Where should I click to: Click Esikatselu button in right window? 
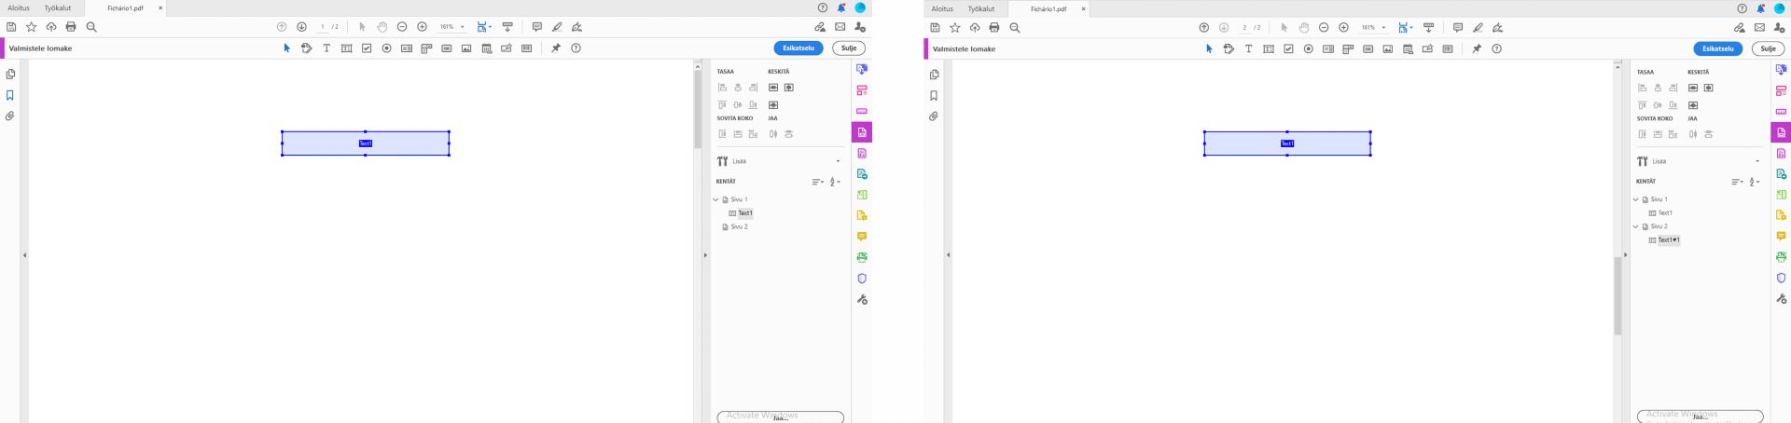[1718, 49]
